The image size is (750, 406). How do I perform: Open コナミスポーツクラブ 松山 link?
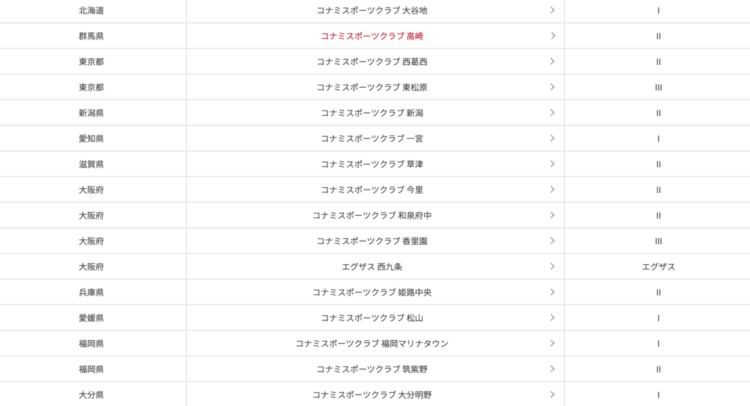coord(371,317)
